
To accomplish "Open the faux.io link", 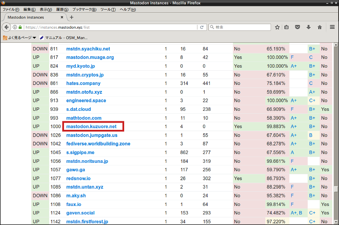I will pos(73,204).
